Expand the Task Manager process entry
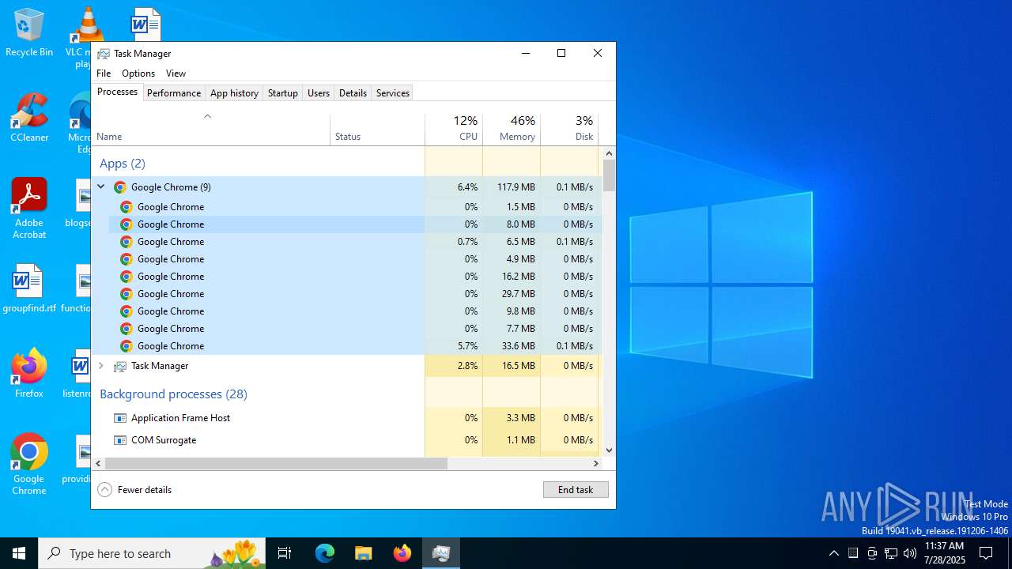This screenshot has width=1012, height=569. click(101, 366)
